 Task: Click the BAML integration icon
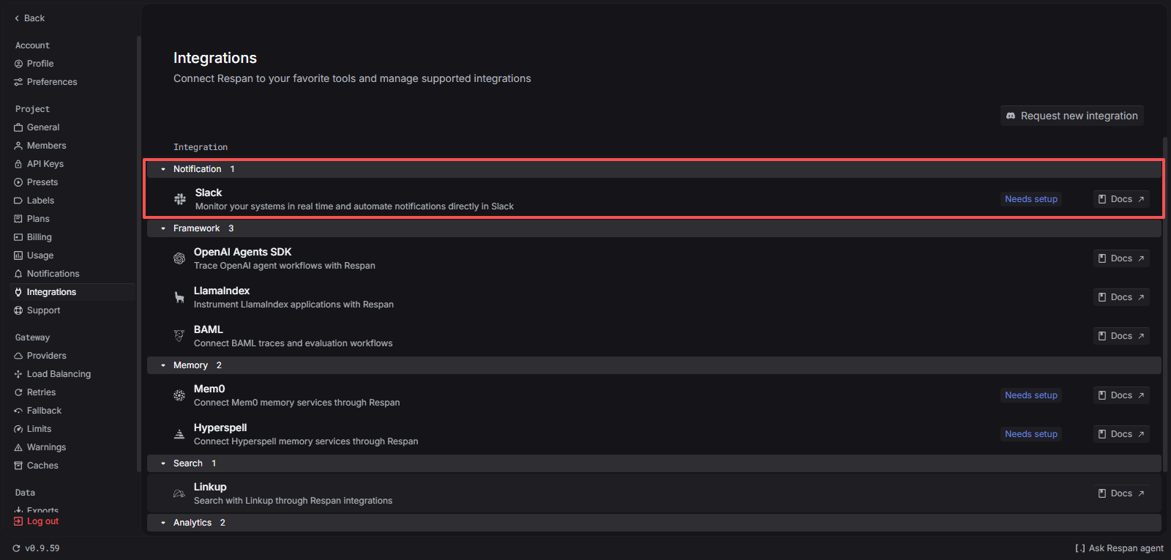(179, 335)
